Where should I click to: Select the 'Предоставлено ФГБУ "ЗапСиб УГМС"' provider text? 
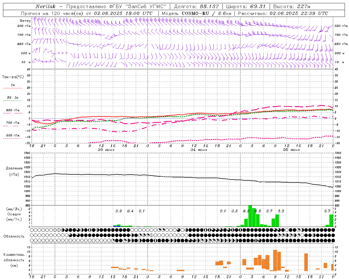tap(116, 7)
